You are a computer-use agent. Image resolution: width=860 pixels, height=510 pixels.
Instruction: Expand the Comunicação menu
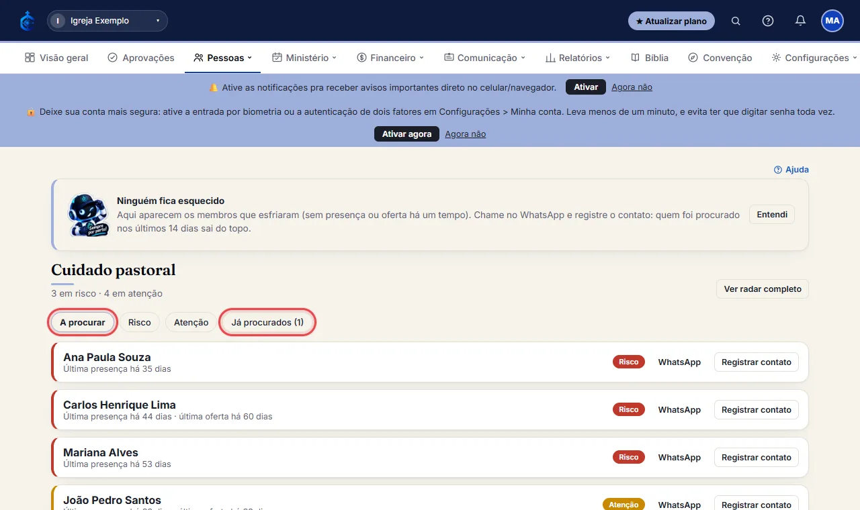click(484, 58)
